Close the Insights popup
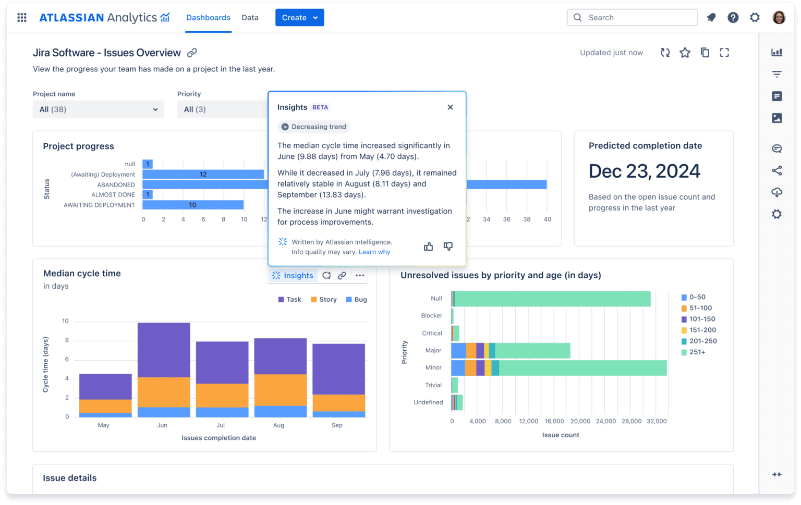The width and height of the screenshot is (801, 505). 450,107
